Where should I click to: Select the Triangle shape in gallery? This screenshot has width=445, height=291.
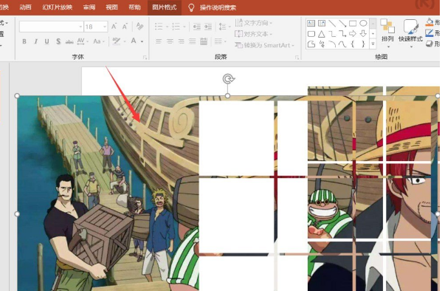click(x=321, y=34)
